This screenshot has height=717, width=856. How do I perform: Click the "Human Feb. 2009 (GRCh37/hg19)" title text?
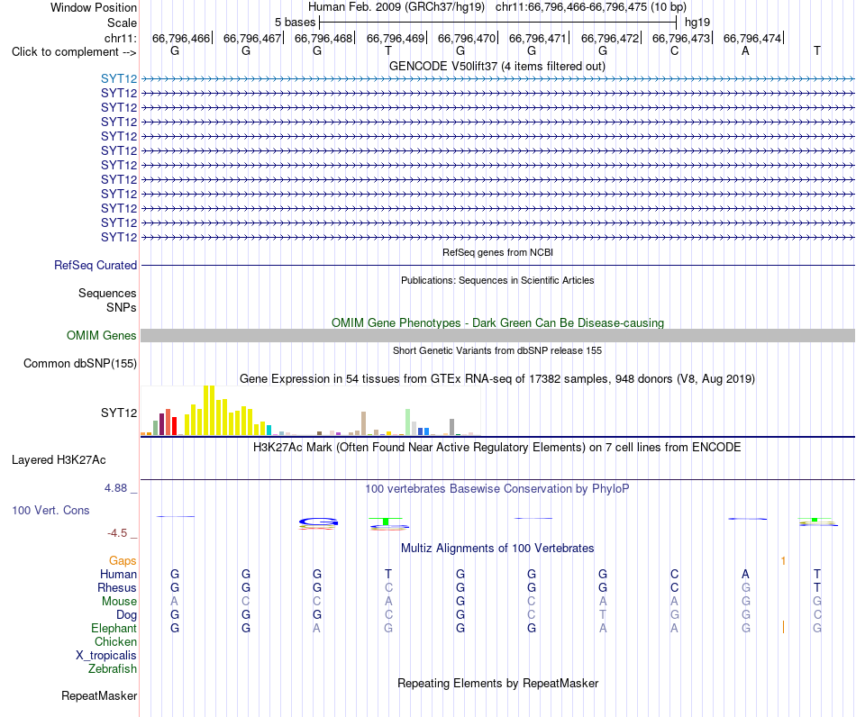tap(396, 7)
